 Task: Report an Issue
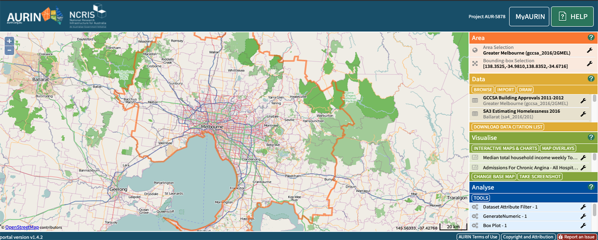576,237
